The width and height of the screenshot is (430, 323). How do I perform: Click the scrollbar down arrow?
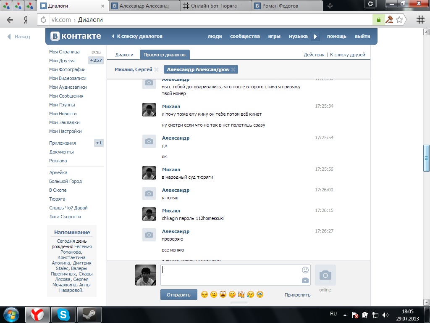coord(426,302)
